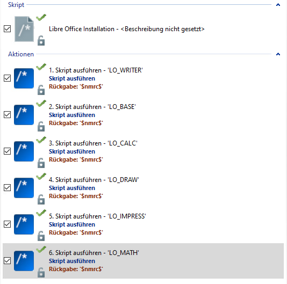The image size is (287, 284).
Task: Toggle checkbox for action 2 LO_BASE
Action: [8, 115]
